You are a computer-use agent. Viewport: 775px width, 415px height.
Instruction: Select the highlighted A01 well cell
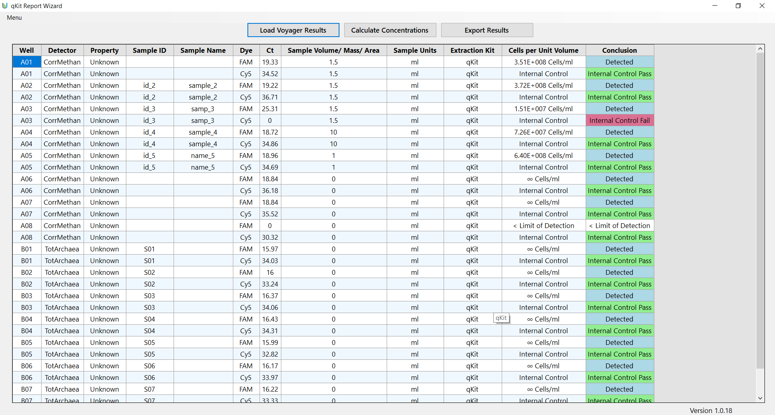[x=27, y=62]
